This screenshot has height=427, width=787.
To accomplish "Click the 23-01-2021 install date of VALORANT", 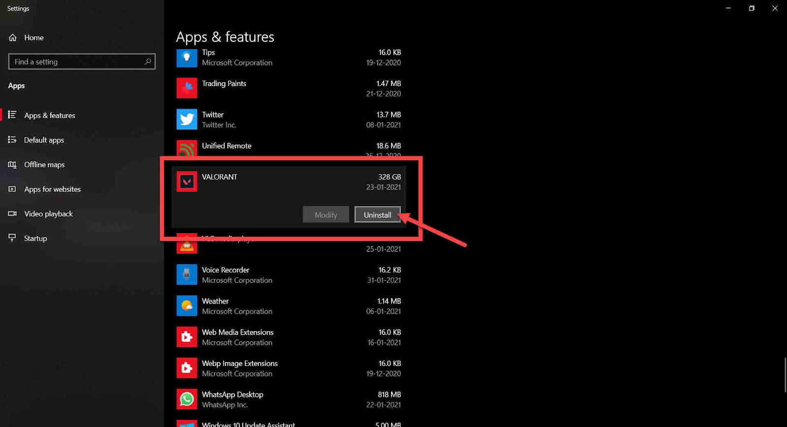I will click(x=383, y=187).
